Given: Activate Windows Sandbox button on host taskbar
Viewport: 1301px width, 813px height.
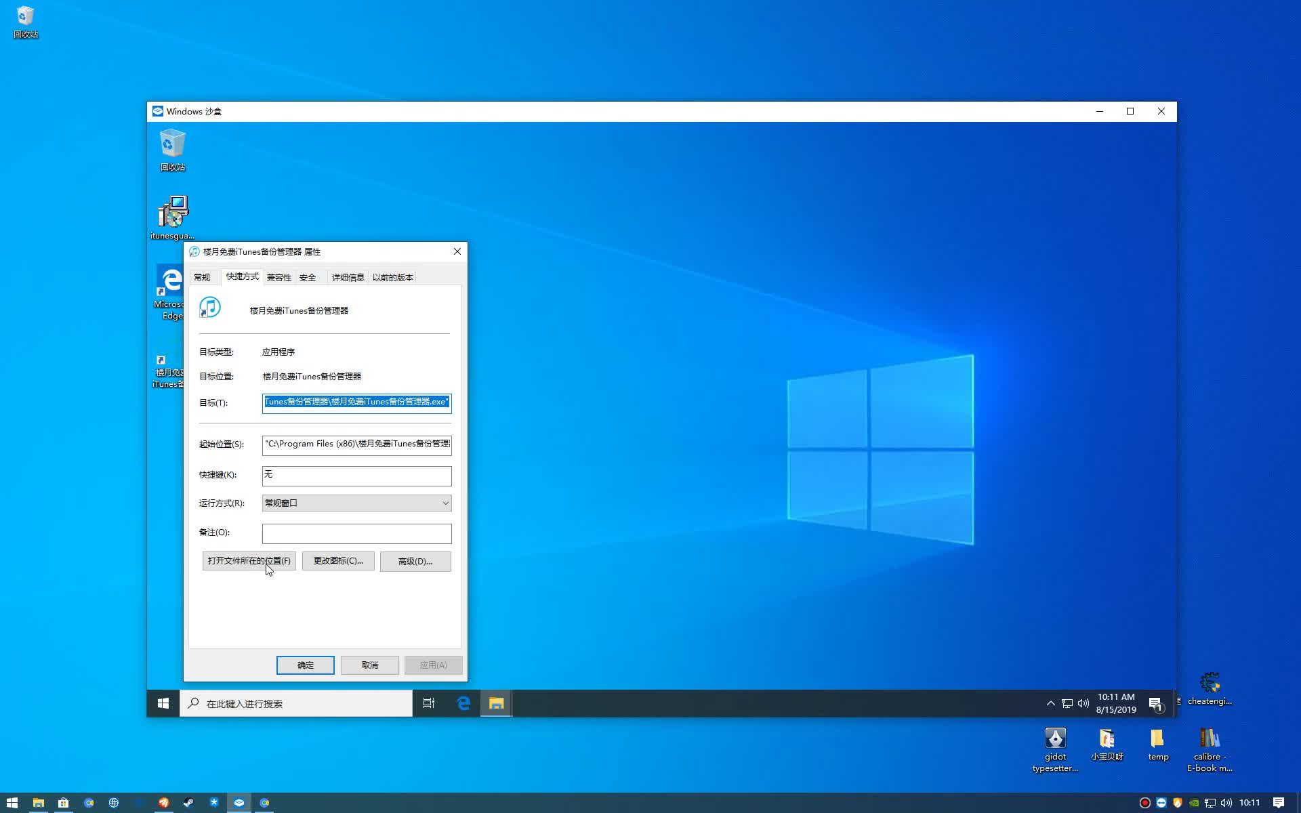Looking at the screenshot, I should tap(239, 803).
